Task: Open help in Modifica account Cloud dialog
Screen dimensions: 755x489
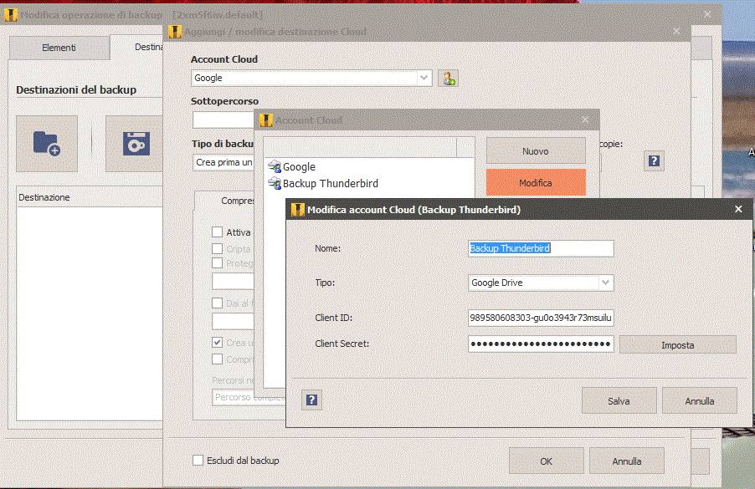Action: [x=311, y=400]
